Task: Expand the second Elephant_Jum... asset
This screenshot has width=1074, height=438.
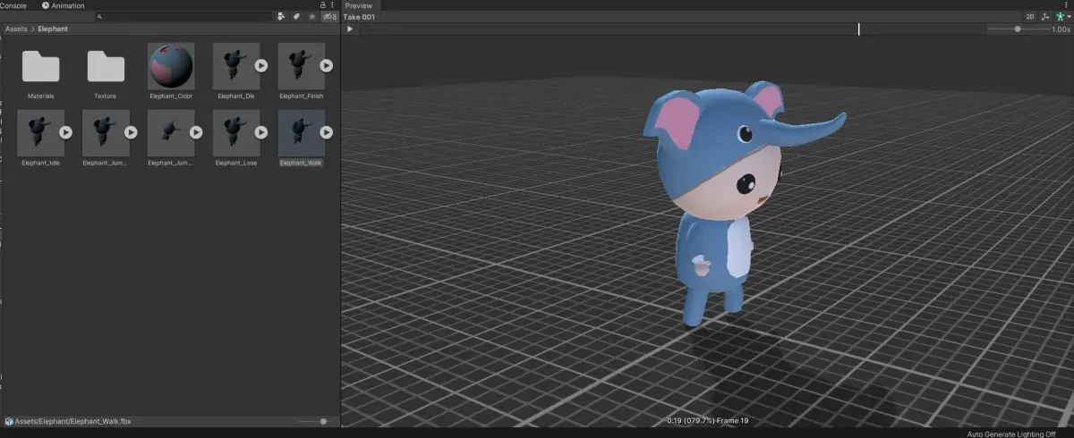Action: point(196,132)
